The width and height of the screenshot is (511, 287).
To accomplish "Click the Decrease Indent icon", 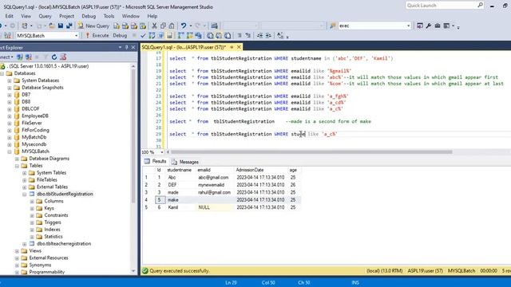I will point(259,35).
